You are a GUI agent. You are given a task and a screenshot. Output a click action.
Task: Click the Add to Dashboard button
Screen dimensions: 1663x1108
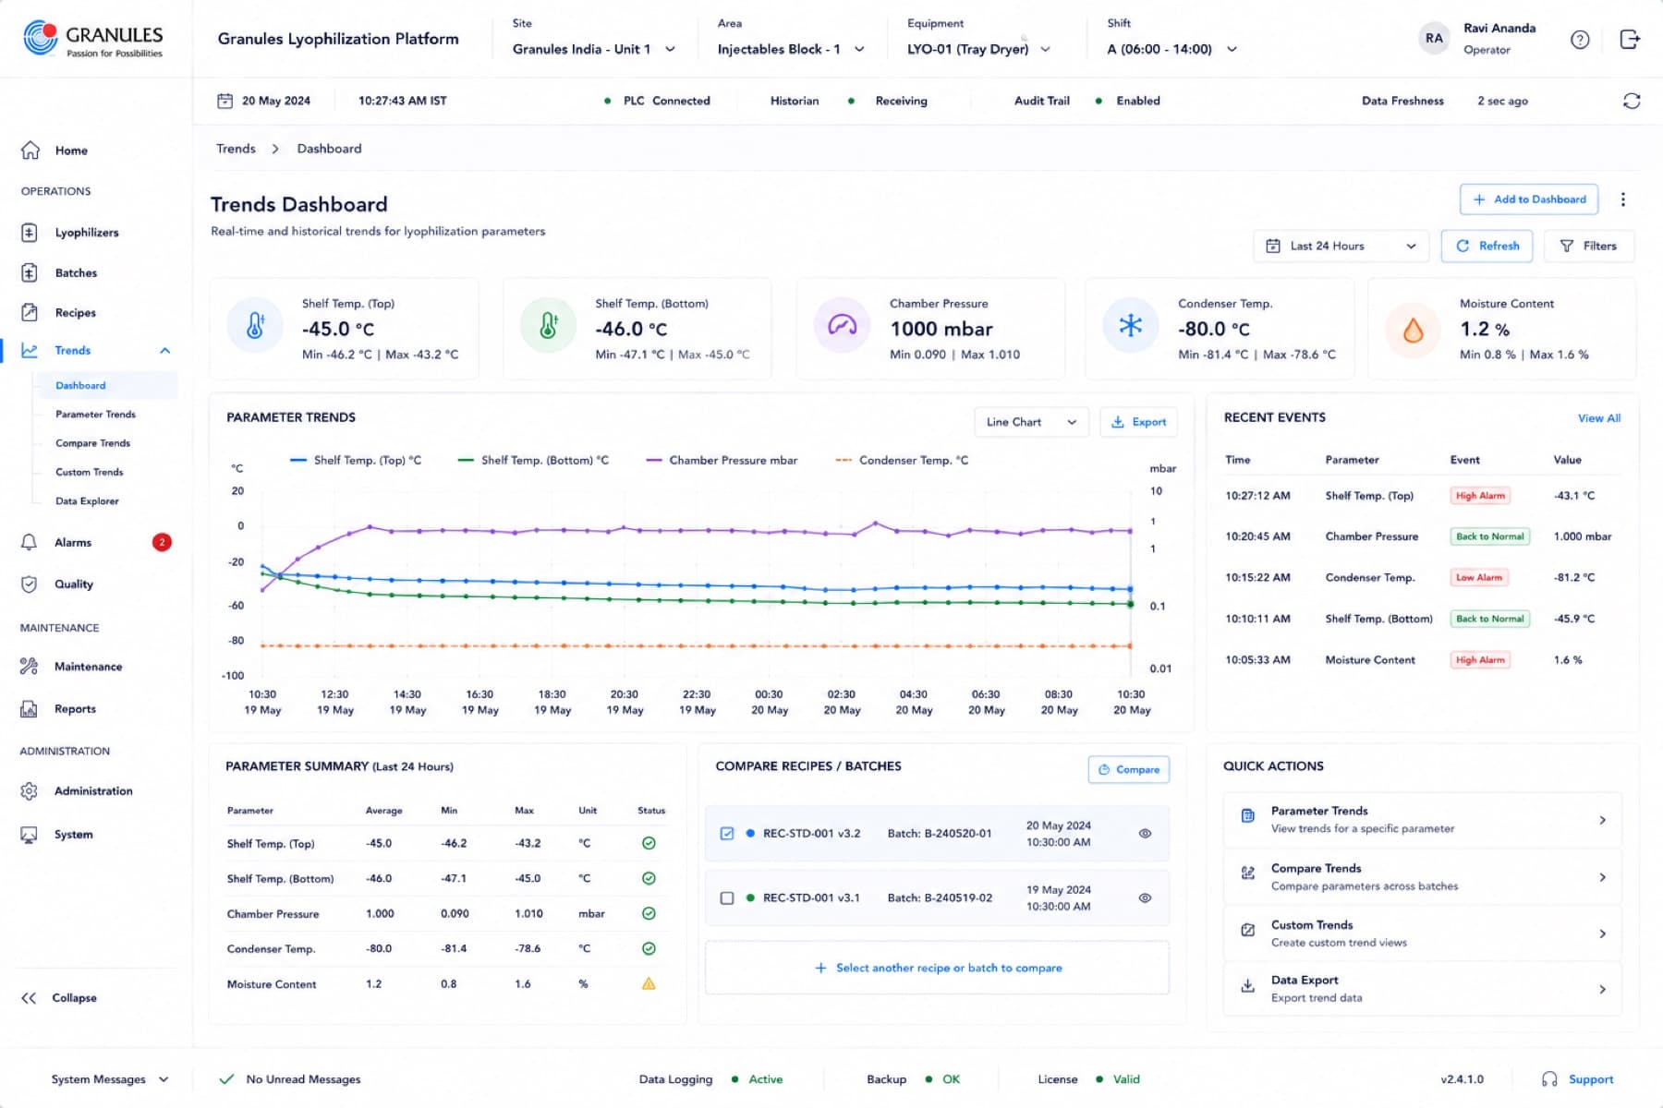[x=1528, y=199]
